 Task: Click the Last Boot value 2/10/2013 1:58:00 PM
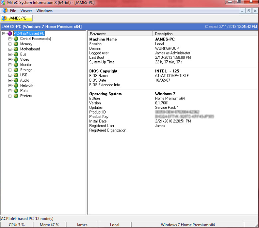click(173, 57)
